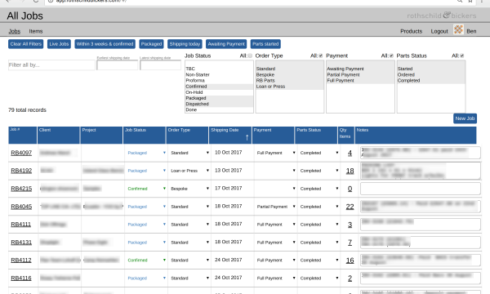The height and width of the screenshot is (294, 490).
Task: Apply the Awaiting Payment filter button
Action: (226, 44)
